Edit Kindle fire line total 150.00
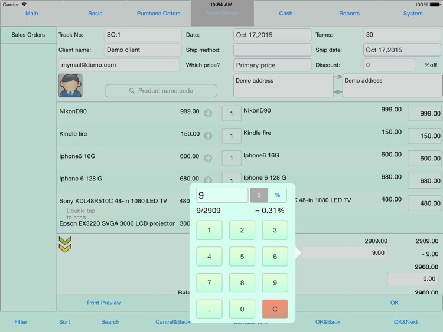Image resolution: width=443 pixels, height=332 pixels. pyautogui.click(x=424, y=136)
